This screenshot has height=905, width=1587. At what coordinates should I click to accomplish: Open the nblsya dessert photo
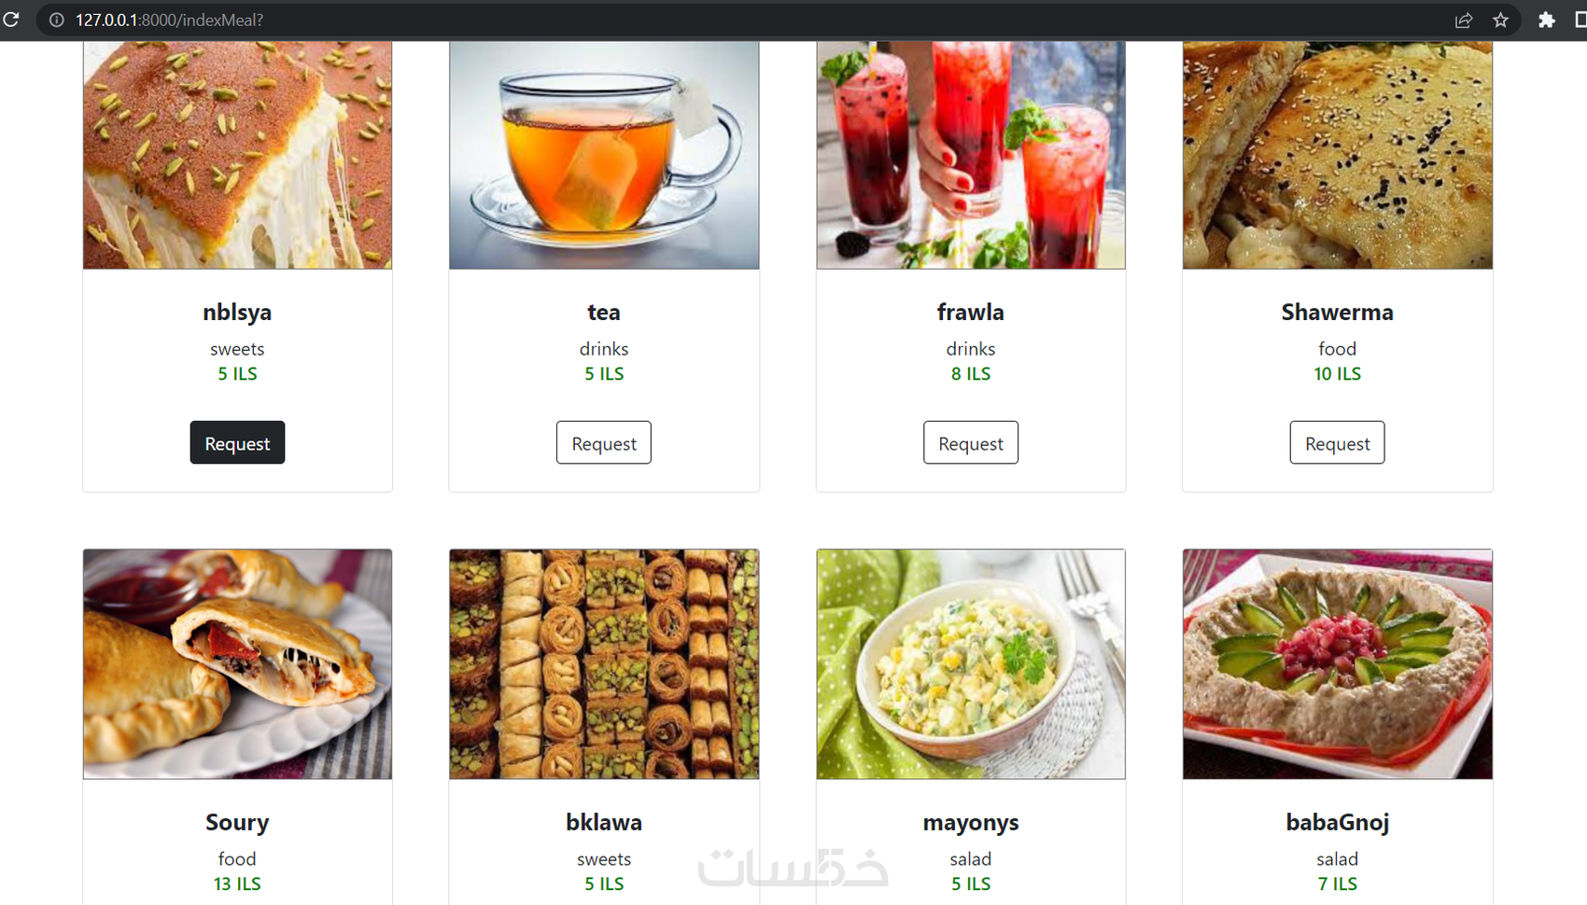(237, 155)
